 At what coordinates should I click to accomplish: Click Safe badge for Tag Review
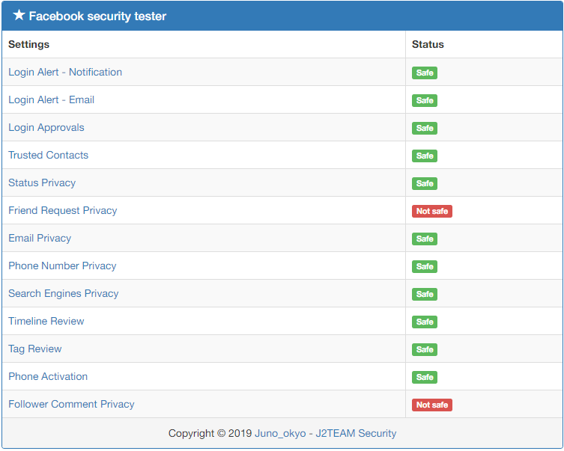(425, 349)
